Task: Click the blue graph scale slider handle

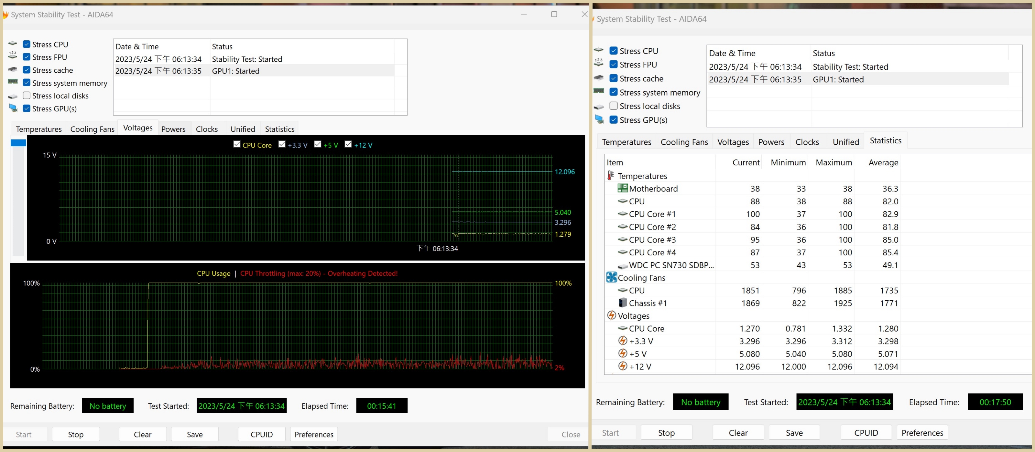Action: (x=18, y=143)
